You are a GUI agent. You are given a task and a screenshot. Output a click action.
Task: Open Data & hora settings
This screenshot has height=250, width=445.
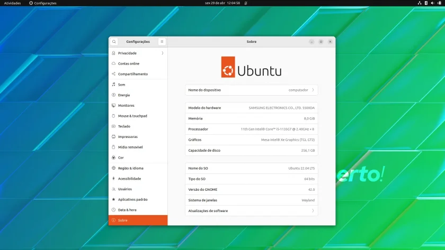(138, 210)
